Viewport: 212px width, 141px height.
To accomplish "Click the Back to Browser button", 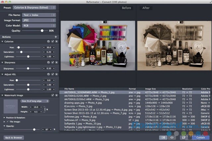I will (x=14, y=137).
